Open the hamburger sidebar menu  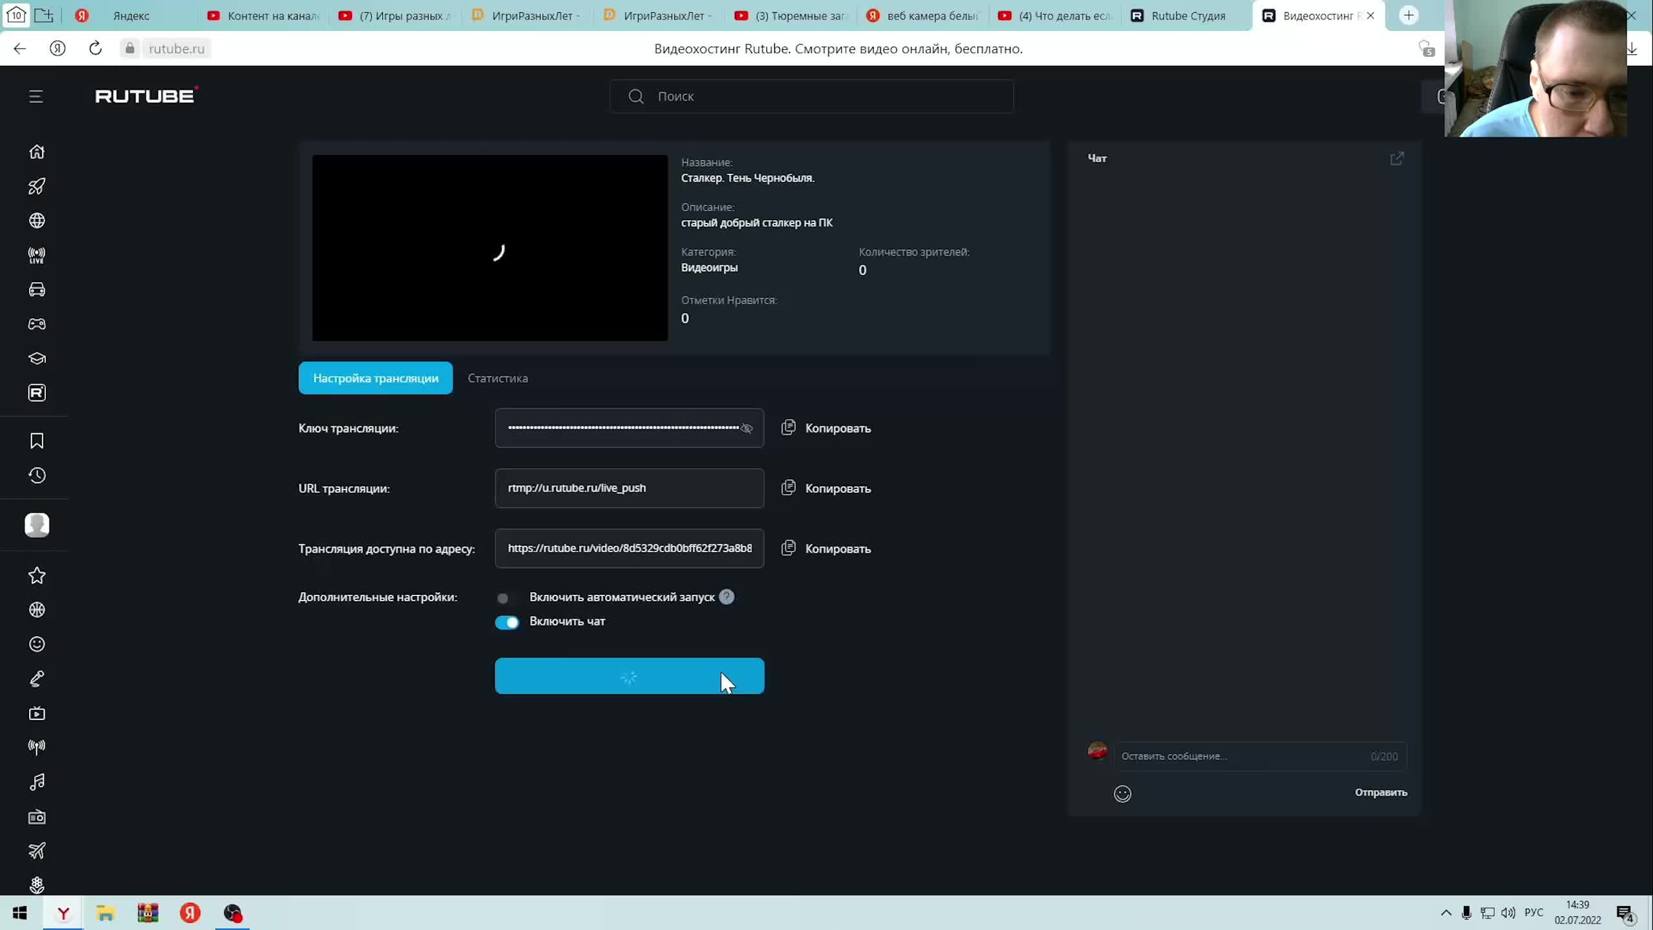pos(36,96)
